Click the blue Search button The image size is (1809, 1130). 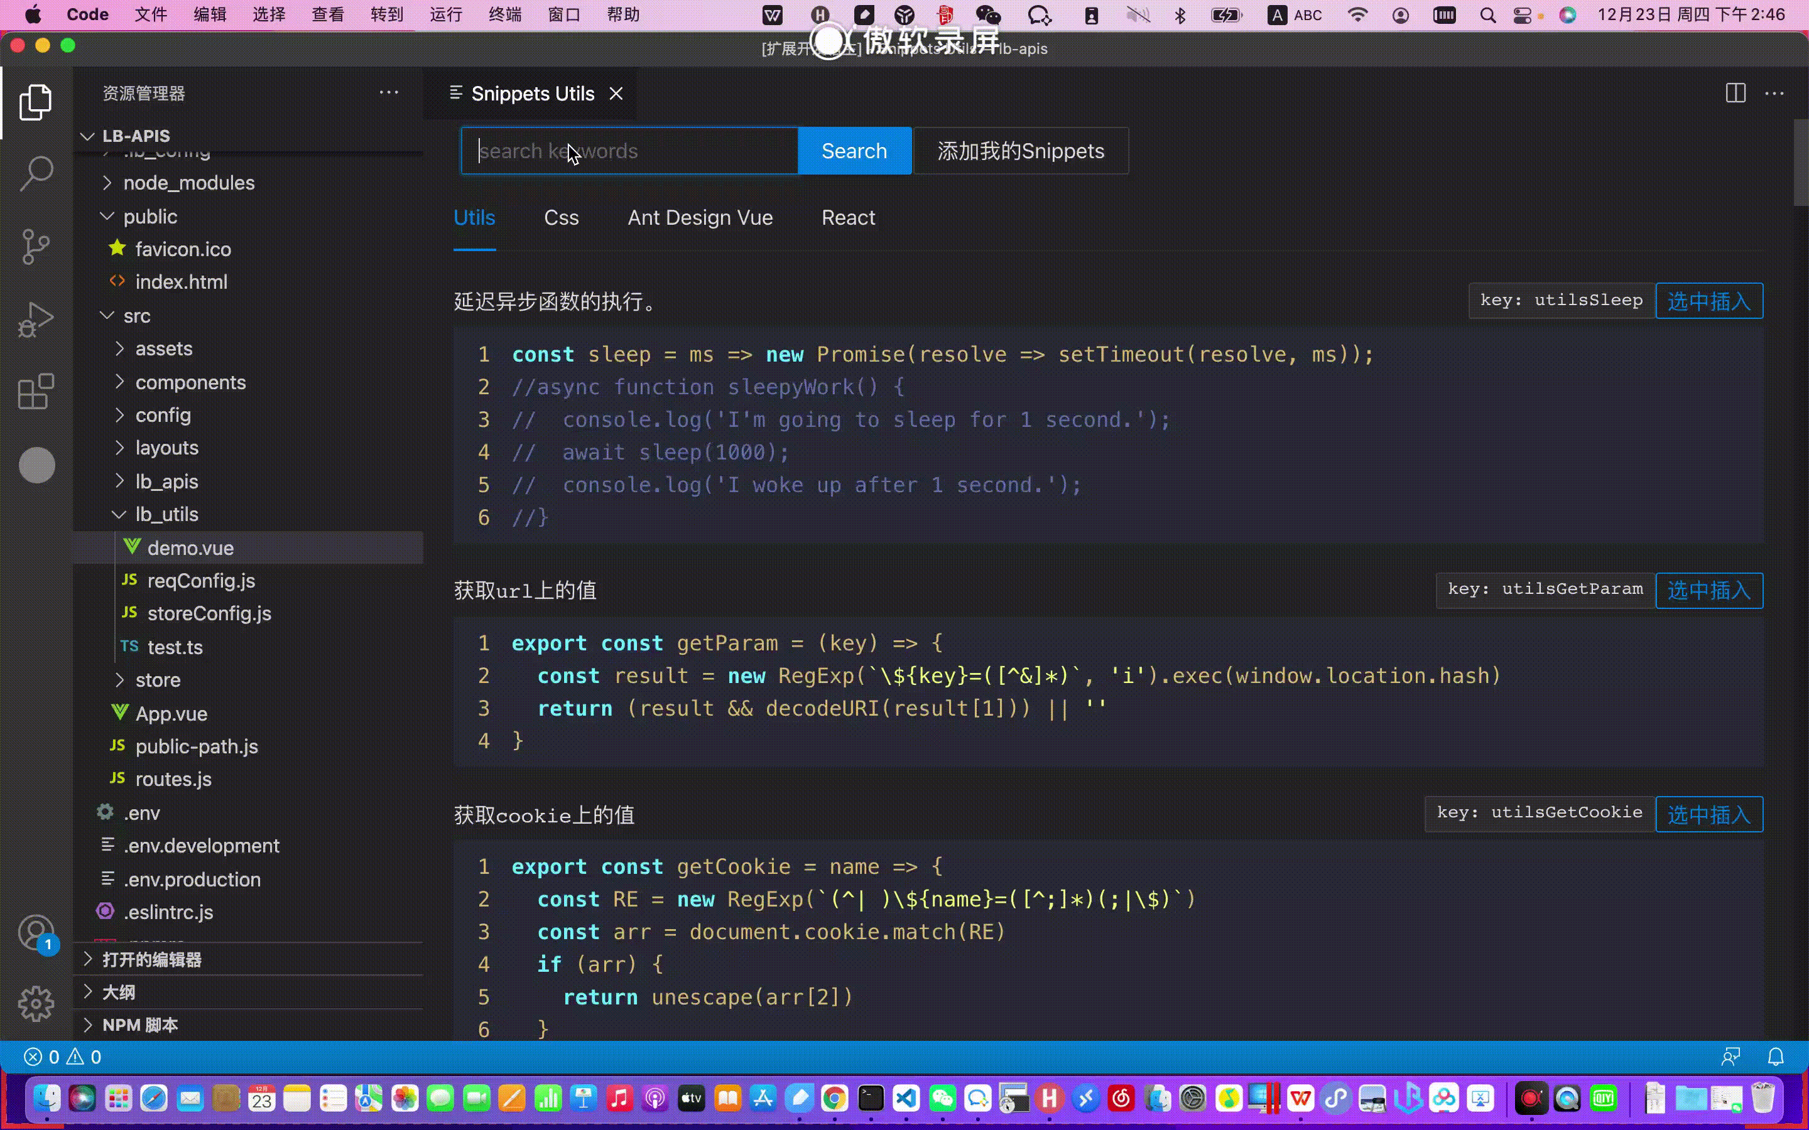(854, 151)
